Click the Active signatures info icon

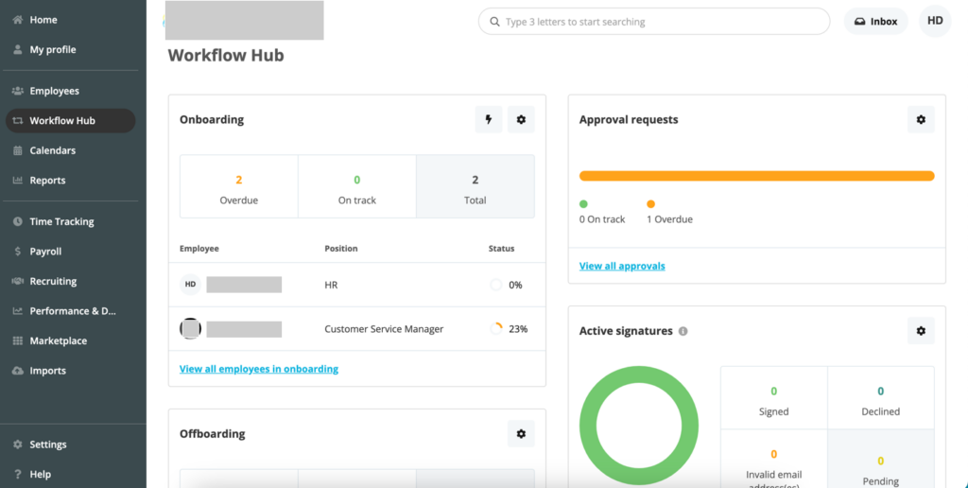pyautogui.click(x=683, y=332)
